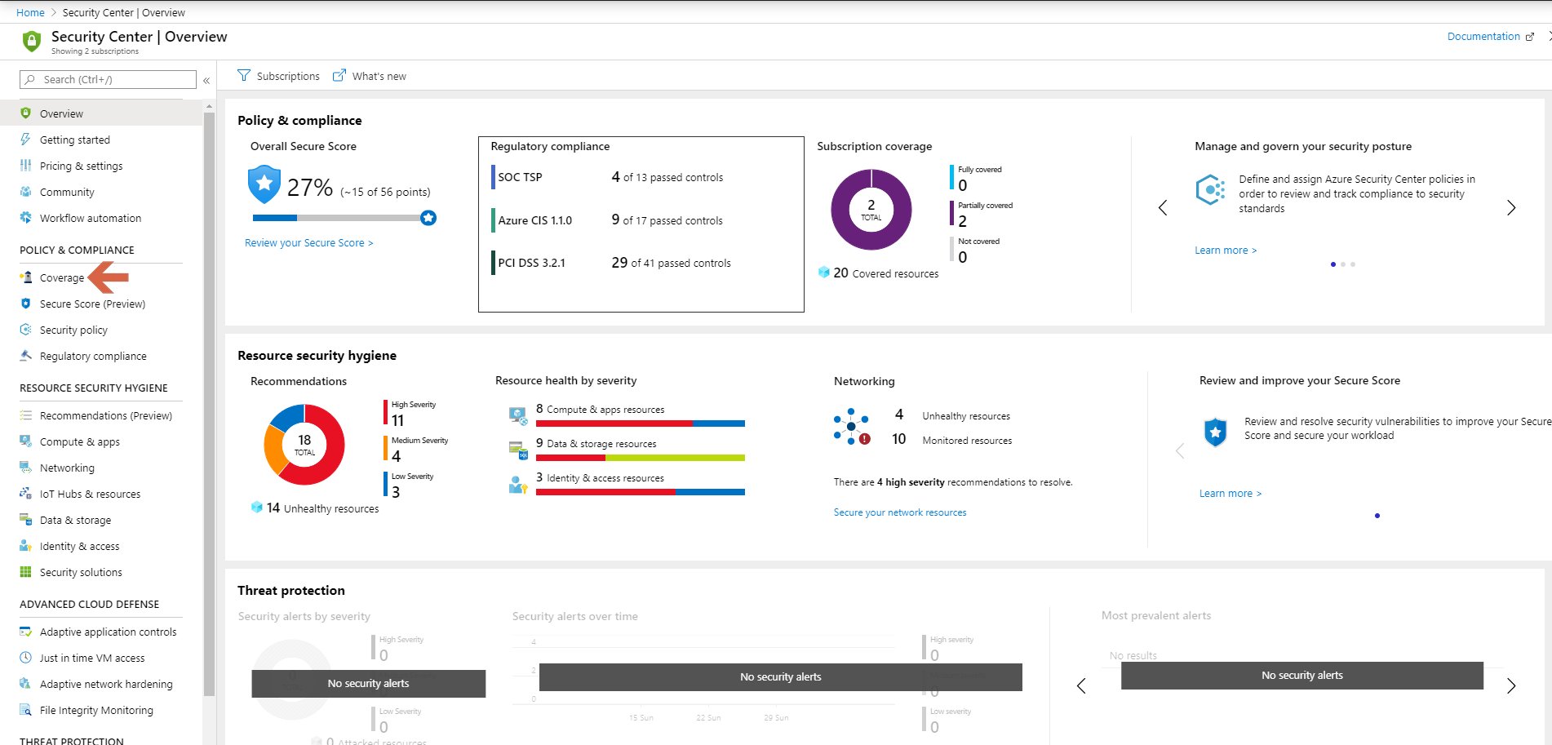Screen dimensions: 1552x745
Task: Click the Secure Score (Preview) shield icon
Action: point(25,304)
